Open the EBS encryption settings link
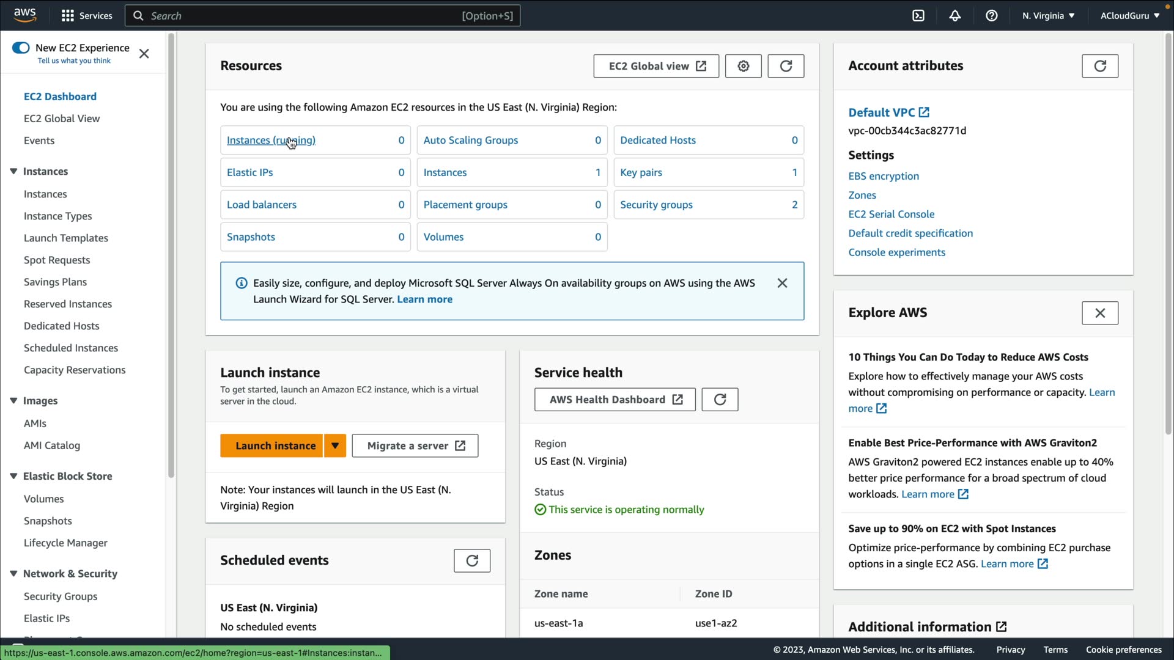 click(883, 176)
